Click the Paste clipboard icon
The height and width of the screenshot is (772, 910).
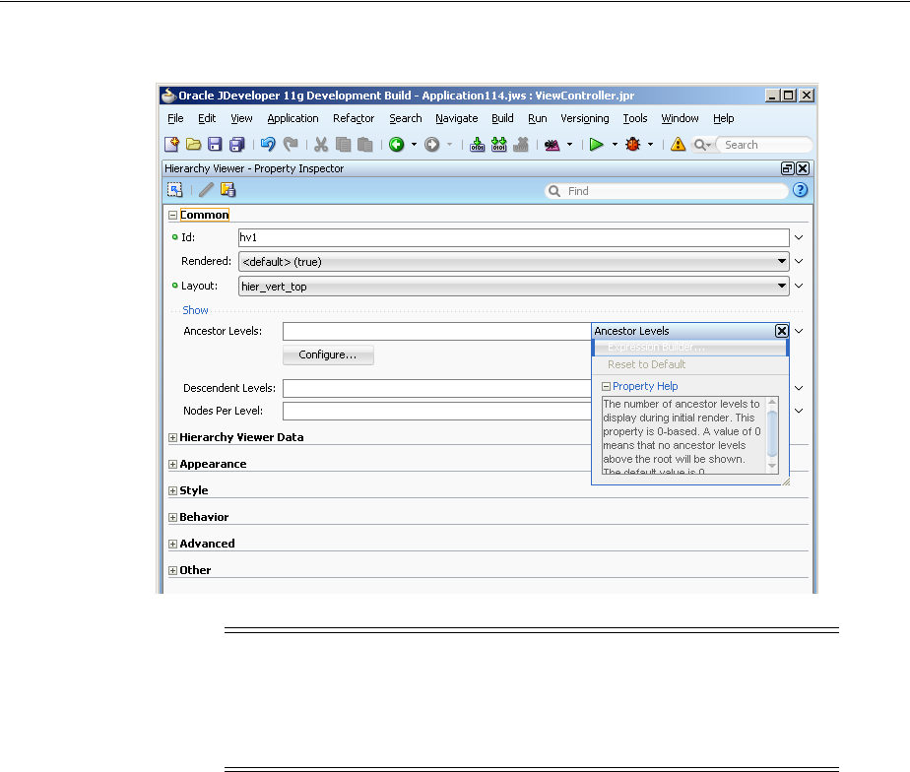click(365, 145)
